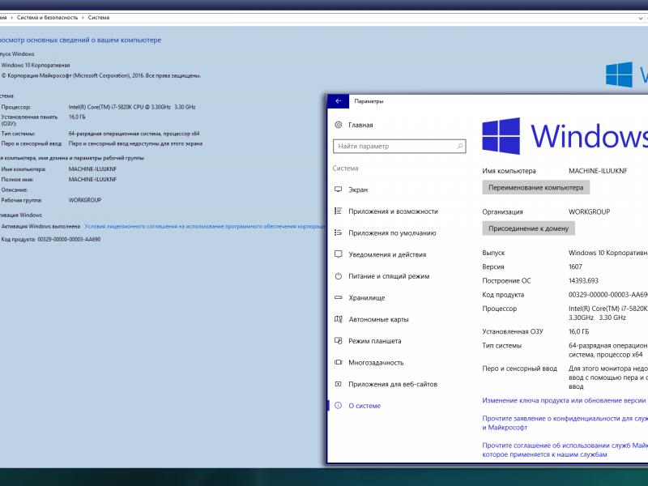Select Уведомления и действия in the sidebar
This screenshot has width=648, height=486.
coord(387,254)
